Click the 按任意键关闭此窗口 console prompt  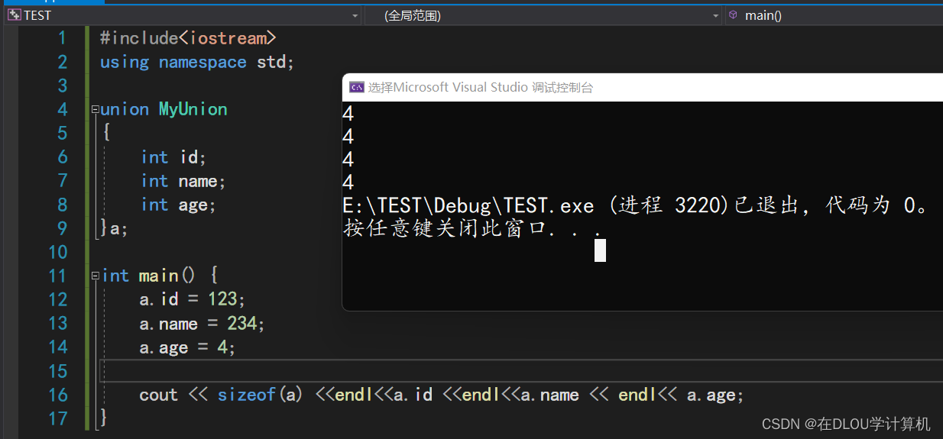click(474, 228)
